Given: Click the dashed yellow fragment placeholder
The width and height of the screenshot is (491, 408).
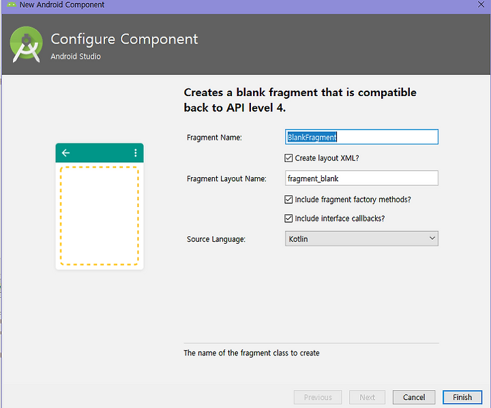Looking at the screenshot, I should pos(100,215).
